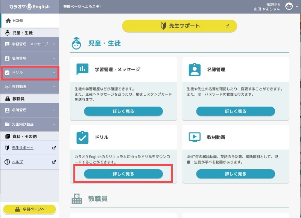Open 教材動画 in the sidebar
Viewport: 301px width, 218px height.
click(x=30, y=87)
